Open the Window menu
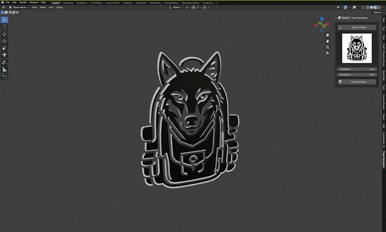 (34, 3)
